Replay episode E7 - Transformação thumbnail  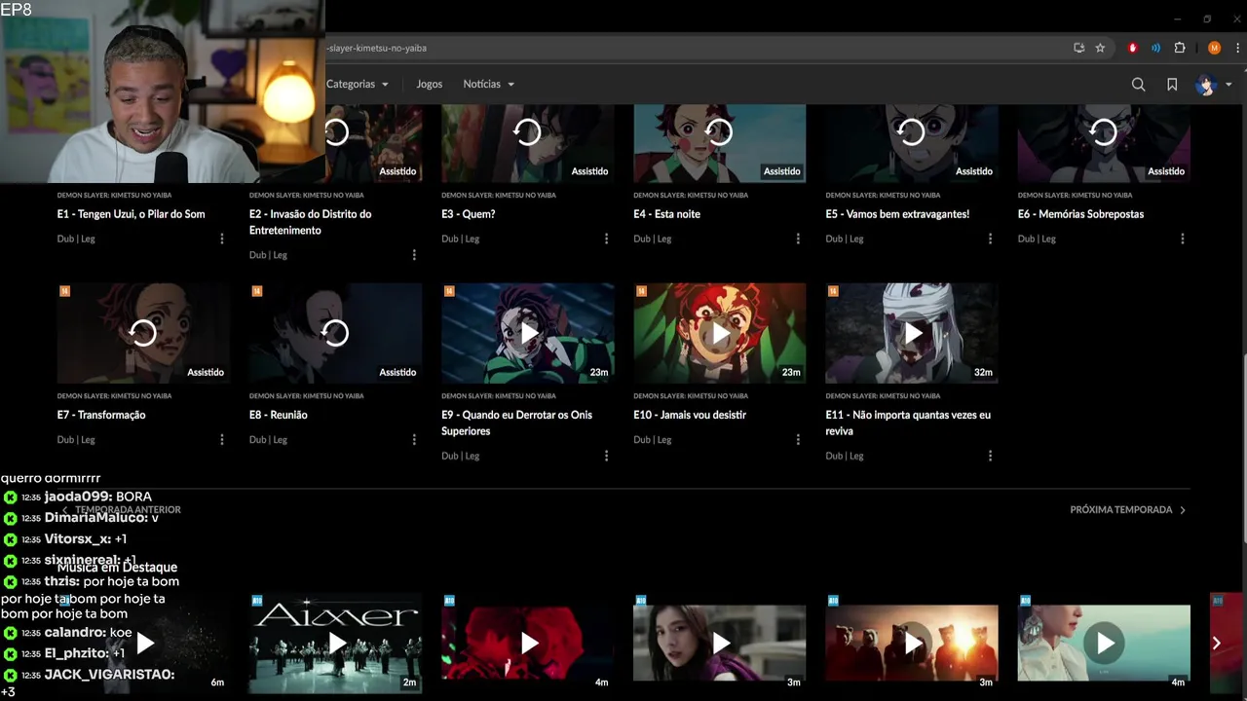(x=143, y=333)
